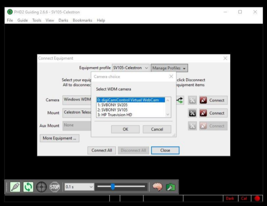The image size is (267, 206).
Task: Click camera list scroll down arrow
Action: pyautogui.click(x=168, y=114)
